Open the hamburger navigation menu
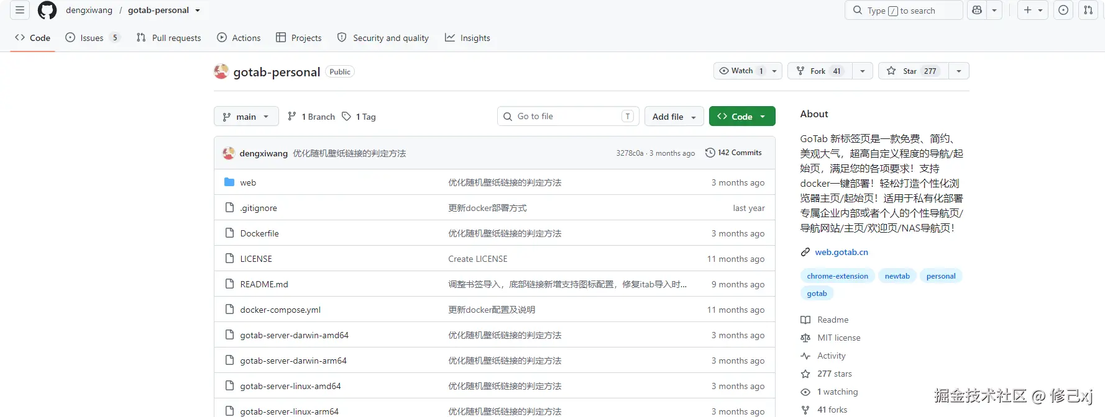 [20, 10]
